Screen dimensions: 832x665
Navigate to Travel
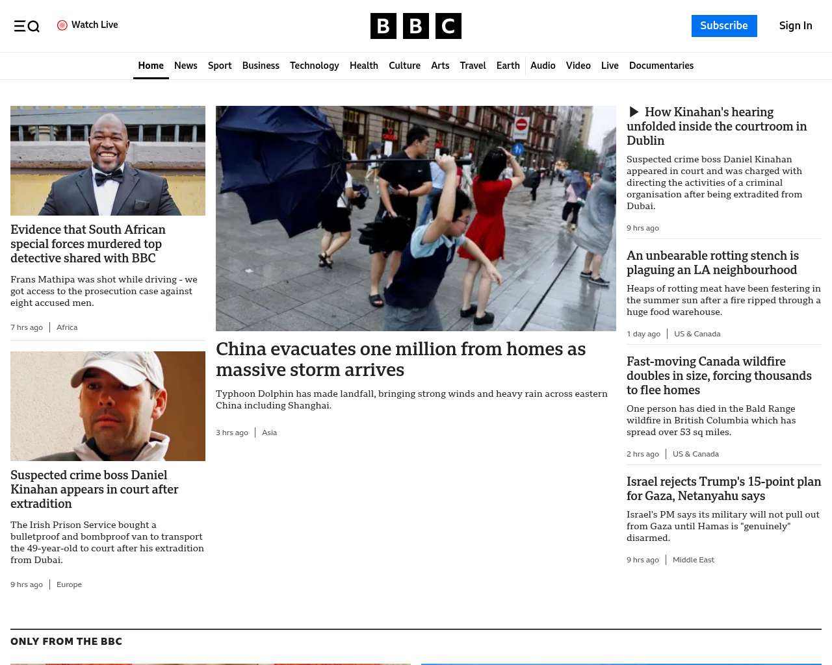(473, 66)
